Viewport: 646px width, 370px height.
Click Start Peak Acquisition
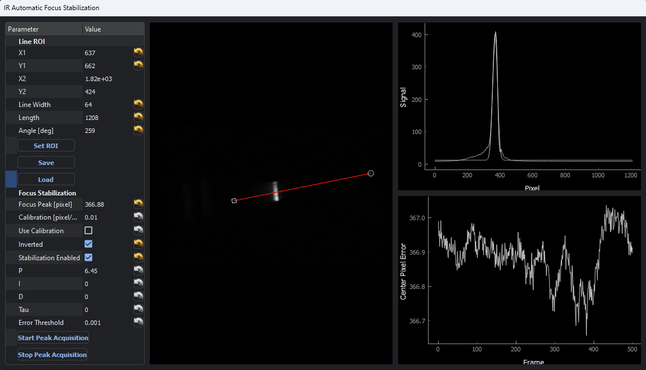(x=53, y=338)
